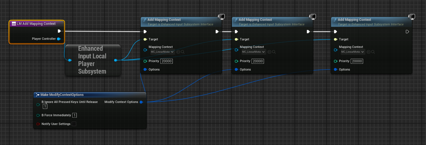Click middle Add Mapping Context exec output pin

pyautogui.click(x=308, y=32)
